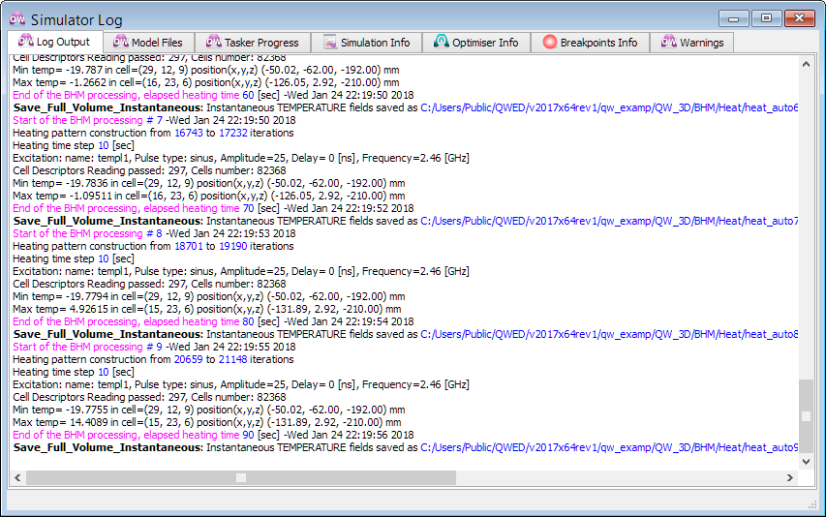Image resolution: width=826 pixels, height=517 pixels.
Task: Select the Log Output tab
Action: pyautogui.click(x=54, y=43)
